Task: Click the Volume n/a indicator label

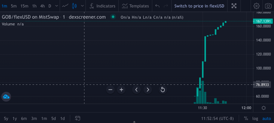Action: 13,24
